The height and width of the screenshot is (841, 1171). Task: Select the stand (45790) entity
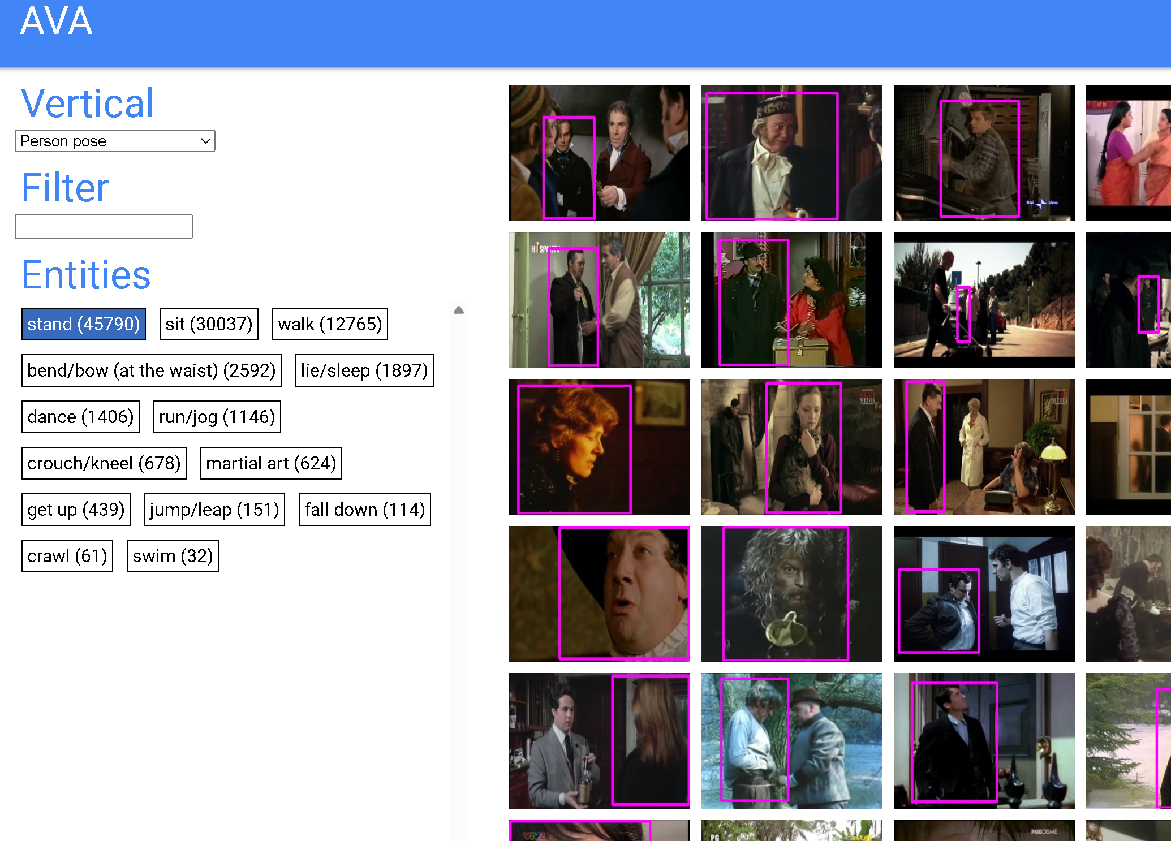pos(84,324)
